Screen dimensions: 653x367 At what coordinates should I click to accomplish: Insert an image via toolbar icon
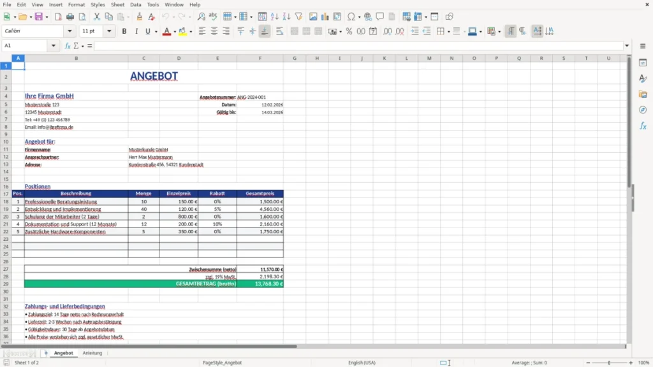(313, 17)
